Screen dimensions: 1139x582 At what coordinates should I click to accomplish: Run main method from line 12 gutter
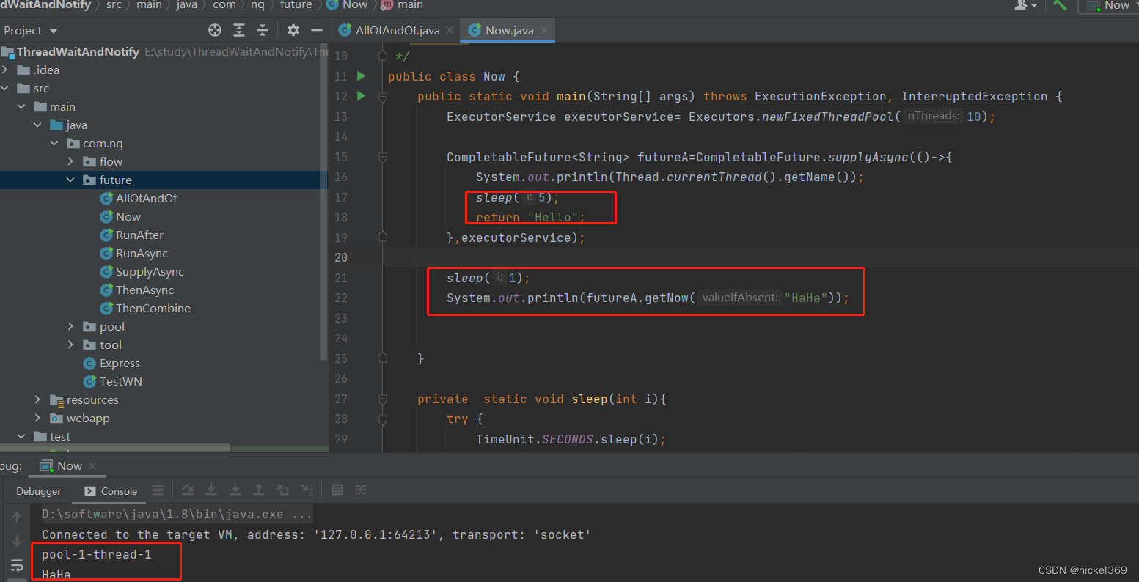click(x=361, y=96)
